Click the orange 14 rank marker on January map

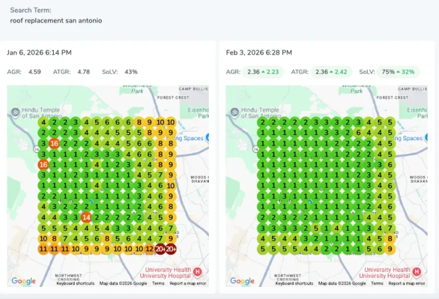(x=86, y=217)
